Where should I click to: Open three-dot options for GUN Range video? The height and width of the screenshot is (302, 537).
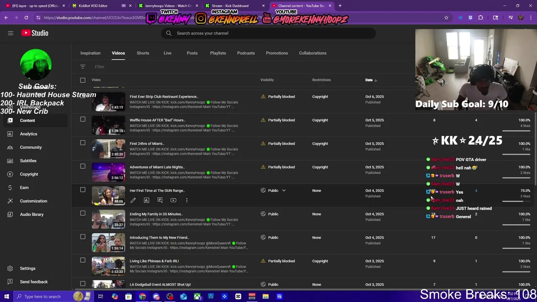coord(187,200)
